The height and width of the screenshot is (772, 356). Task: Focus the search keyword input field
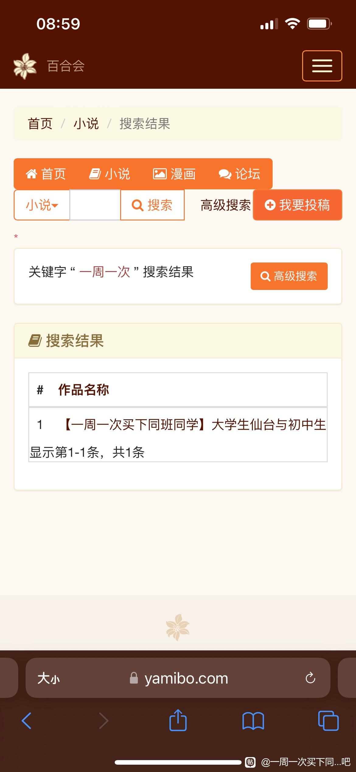tap(95, 205)
